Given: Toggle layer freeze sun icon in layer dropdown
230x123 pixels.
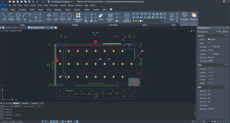Looking at the screenshot, I should pos(136,21).
